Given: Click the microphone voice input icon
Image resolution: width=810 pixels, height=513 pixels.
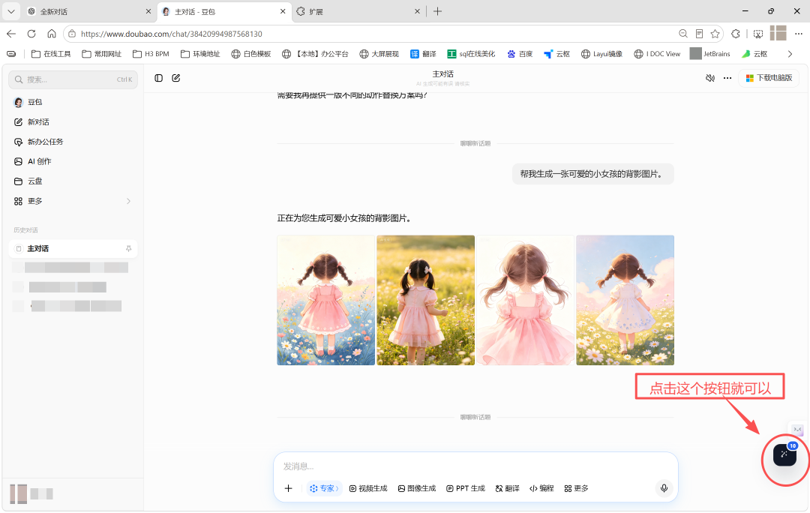Looking at the screenshot, I should click(x=664, y=488).
